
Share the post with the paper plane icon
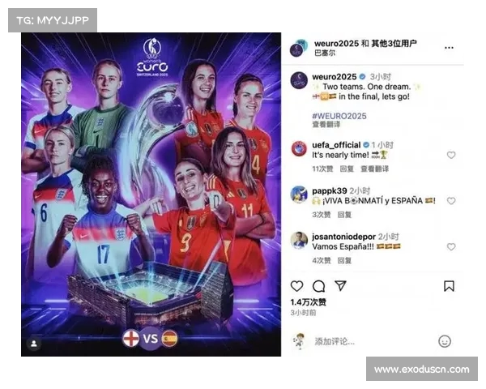pyautogui.click(x=340, y=286)
